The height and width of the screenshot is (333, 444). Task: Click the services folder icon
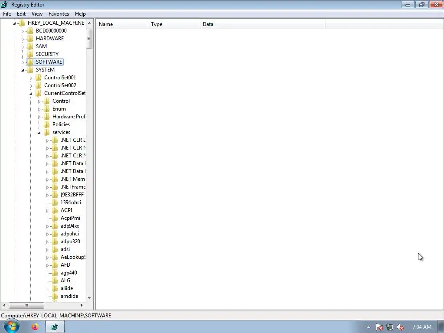click(x=47, y=132)
